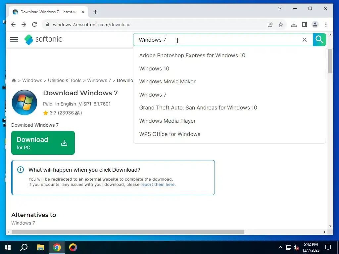Image resolution: width=339 pixels, height=254 pixels.
Task: Reload the page
Action: pyautogui.click(x=34, y=24)
